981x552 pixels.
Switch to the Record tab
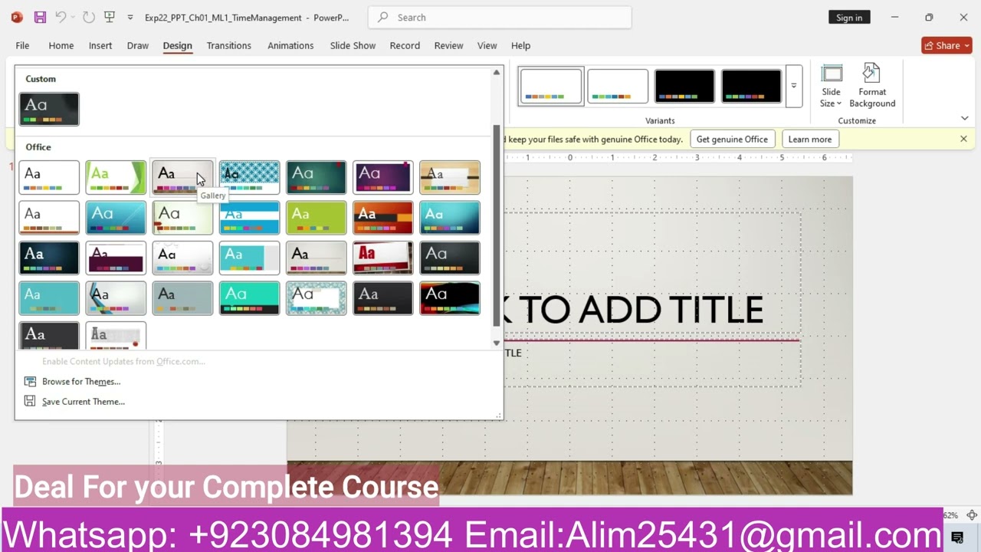[x=405, y=45]
